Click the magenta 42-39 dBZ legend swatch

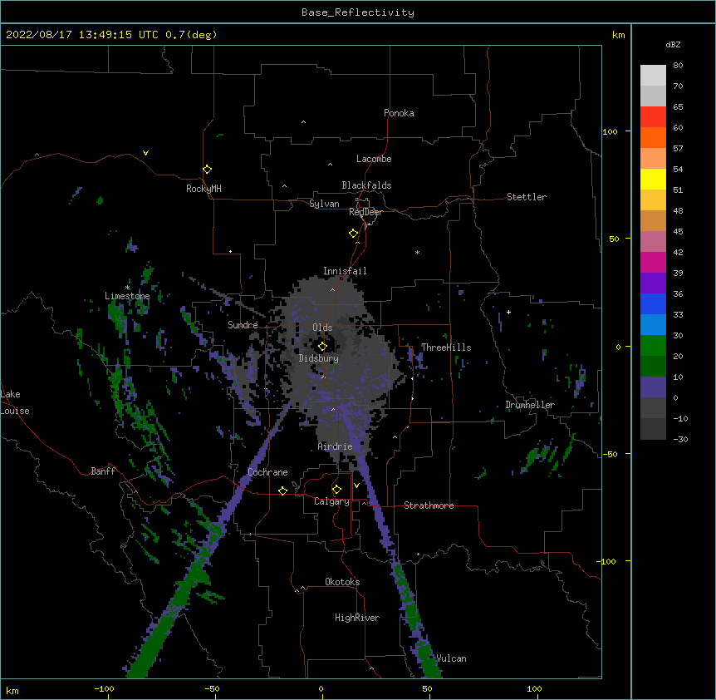tap(653, 262)
